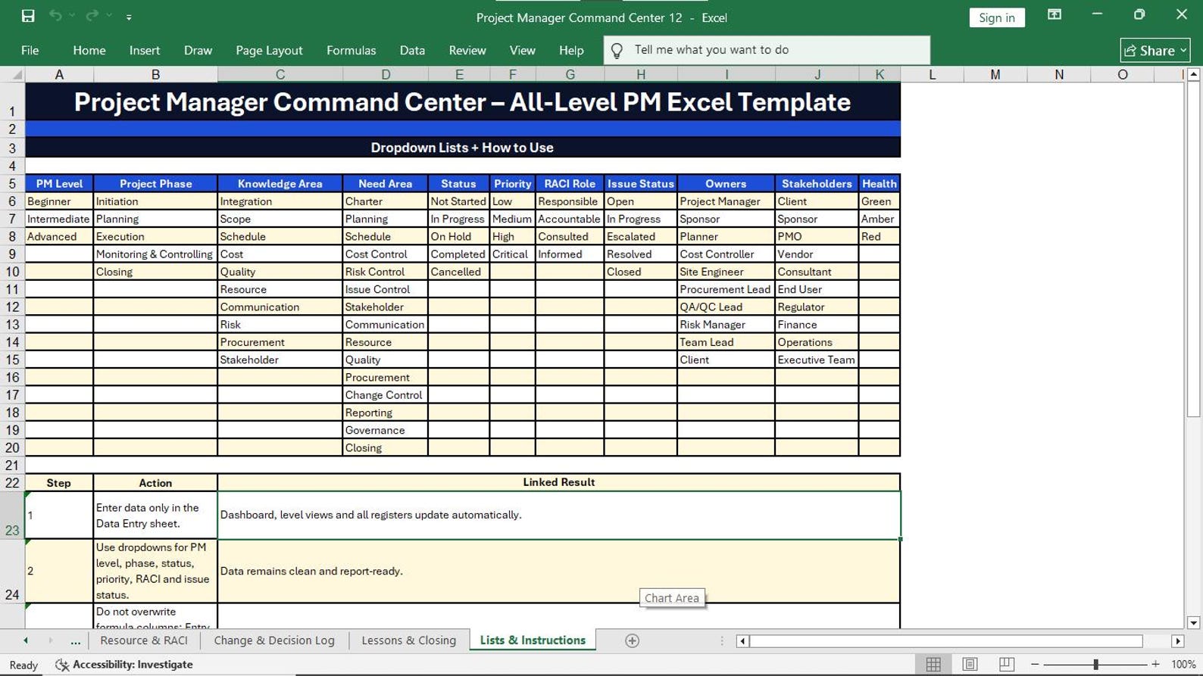This screenshot has height=676, width=1203.
Task: Click previous sheet navigation arrow
Action: 26,640
